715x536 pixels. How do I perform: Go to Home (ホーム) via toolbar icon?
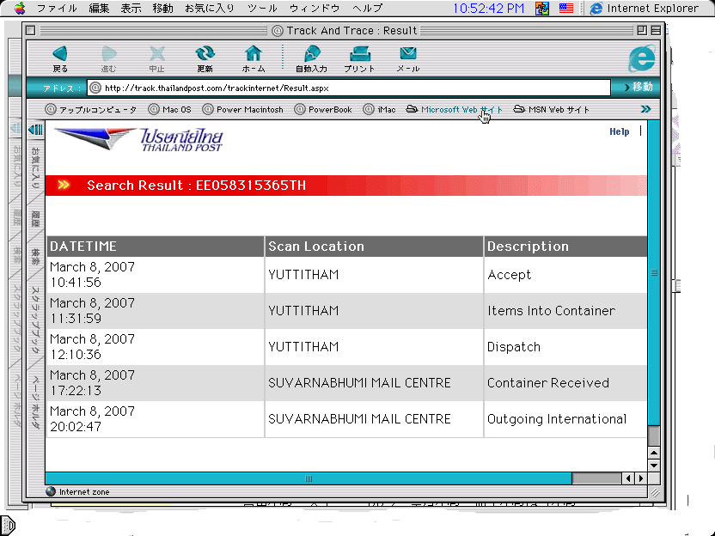(x=254, y=58)
